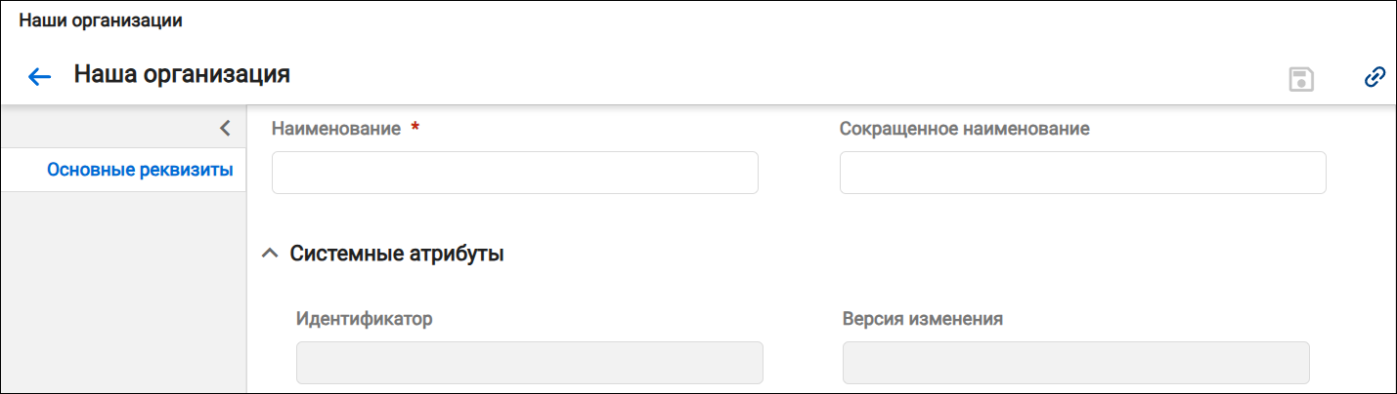Click the Наименование field label

point(336,129)
